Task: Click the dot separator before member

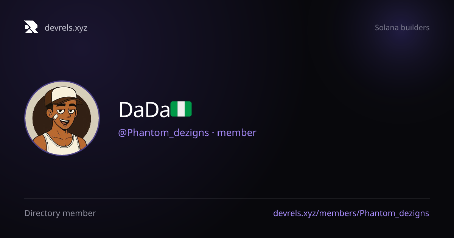Action: click(x=213, y=133)
